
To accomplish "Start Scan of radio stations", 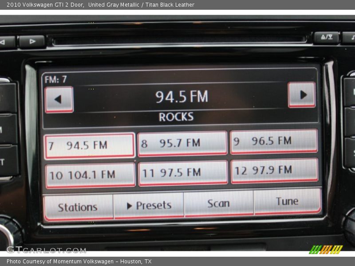I will coord(219,203).
